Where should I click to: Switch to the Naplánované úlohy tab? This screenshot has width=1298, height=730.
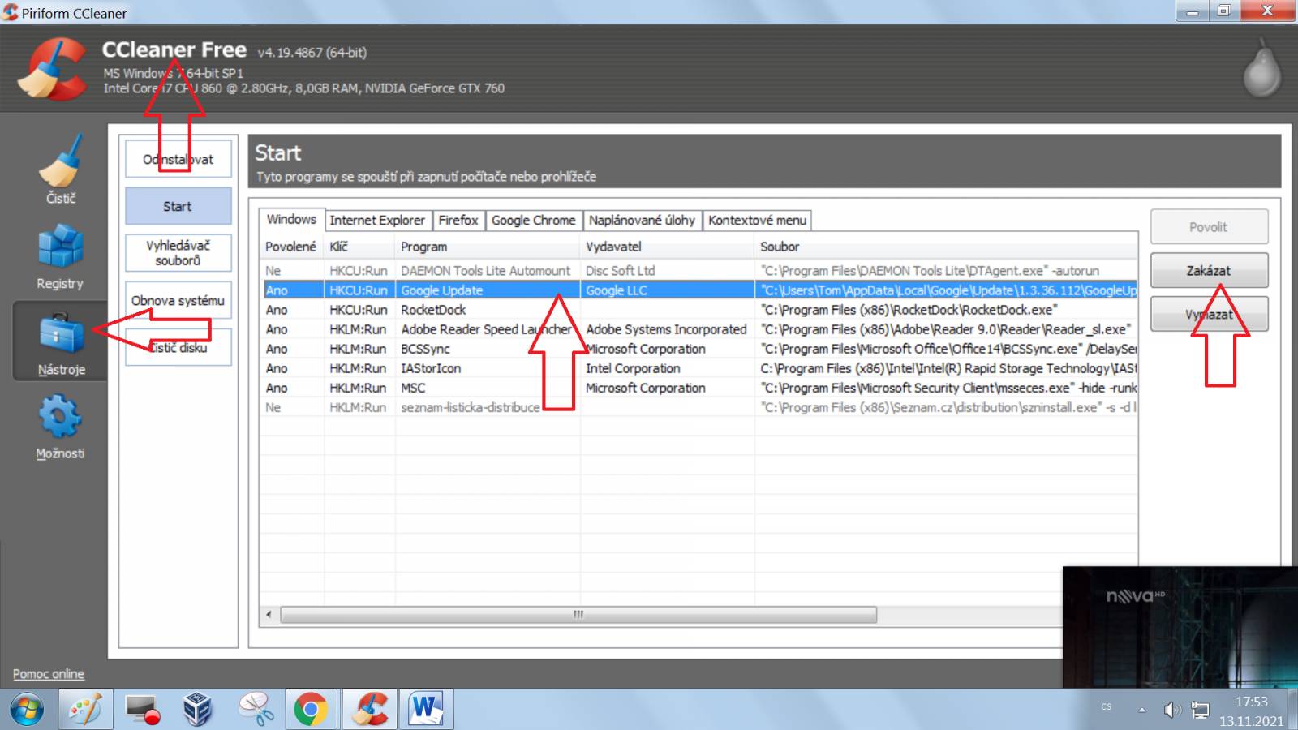coord(642,220)
